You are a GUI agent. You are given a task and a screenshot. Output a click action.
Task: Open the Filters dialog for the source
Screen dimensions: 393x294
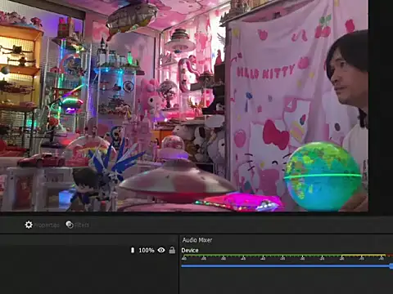click(78, 225)
